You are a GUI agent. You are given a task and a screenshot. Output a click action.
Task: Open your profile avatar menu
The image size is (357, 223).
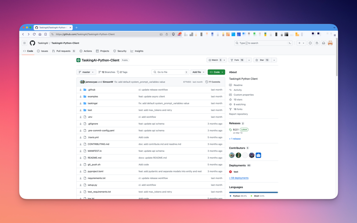330,43
